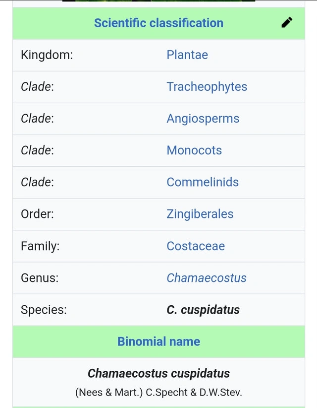Image resolution: width=317 pixels, height=408 pixels.
Task: Open the Zingiberales order link
Action: [x=200, y=214]
